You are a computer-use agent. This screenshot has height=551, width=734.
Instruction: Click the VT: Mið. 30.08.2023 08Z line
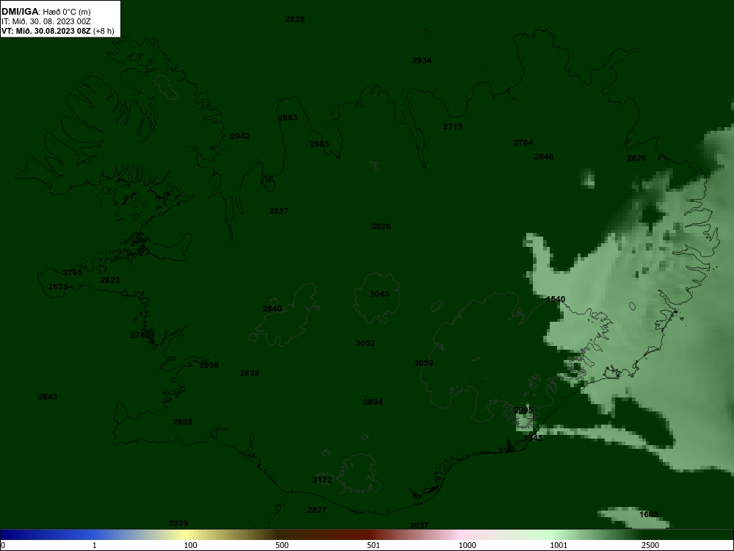pos(57,31)
